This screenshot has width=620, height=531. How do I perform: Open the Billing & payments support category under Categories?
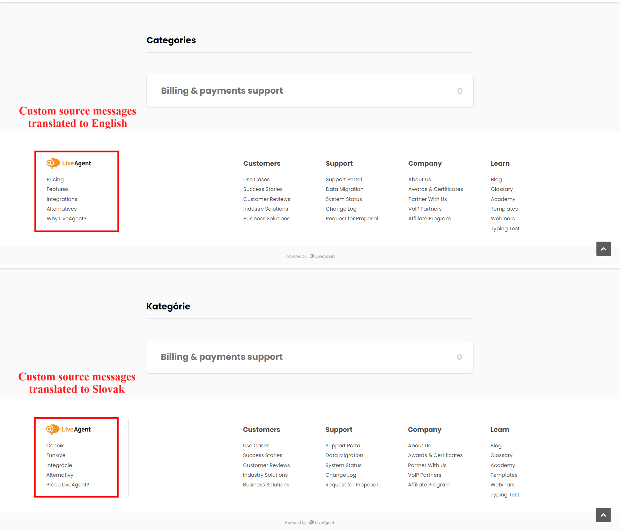(x=222, y=91)
